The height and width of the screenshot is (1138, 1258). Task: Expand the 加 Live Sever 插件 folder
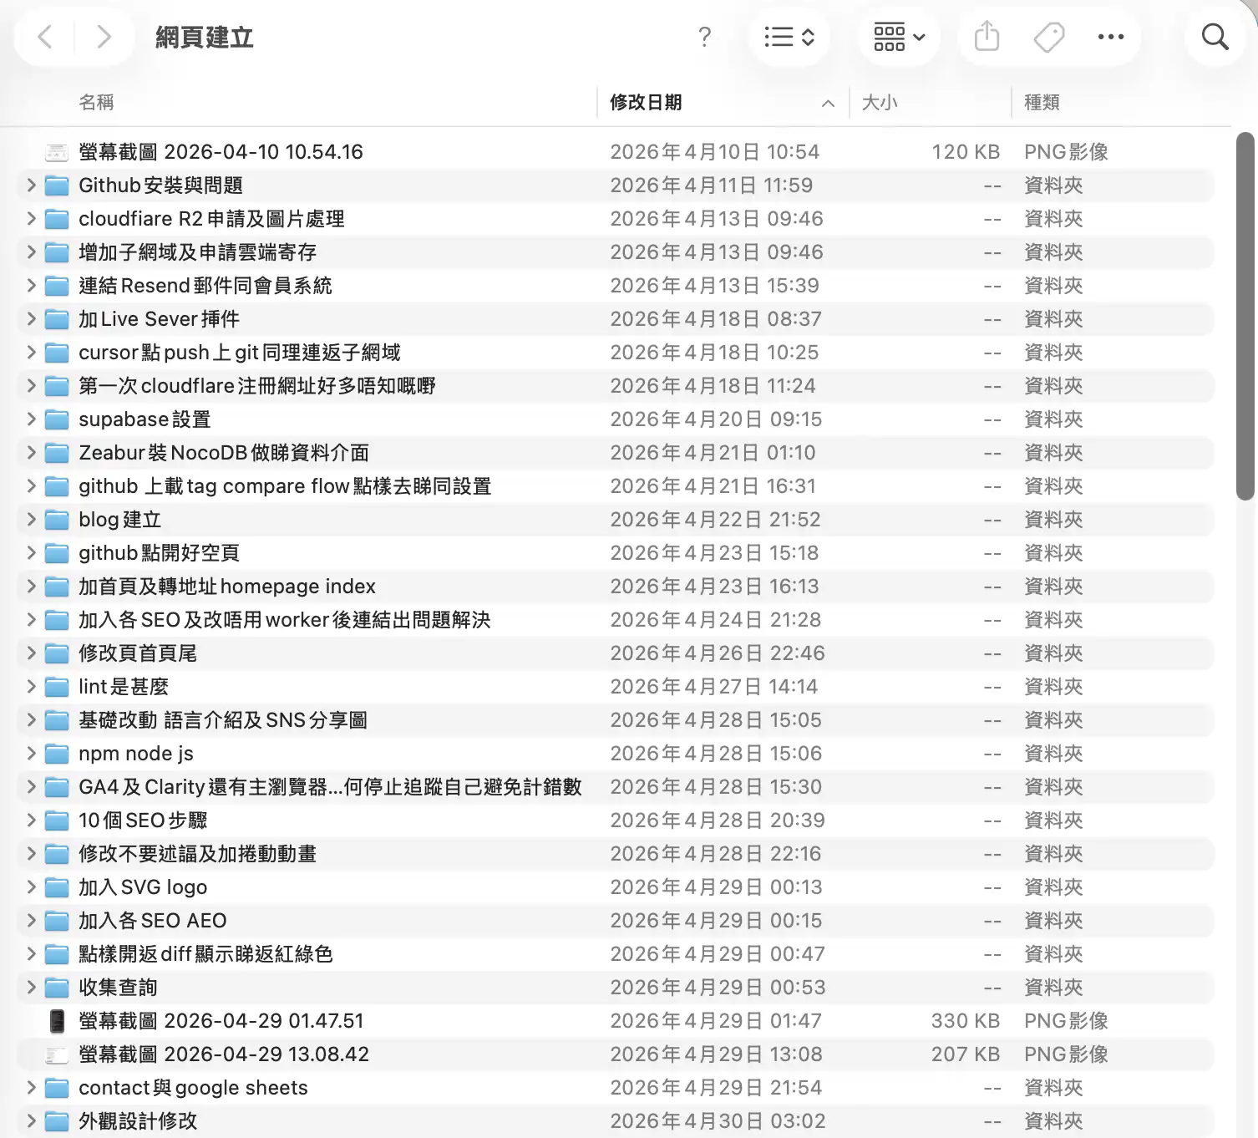(x=31, y=318)
